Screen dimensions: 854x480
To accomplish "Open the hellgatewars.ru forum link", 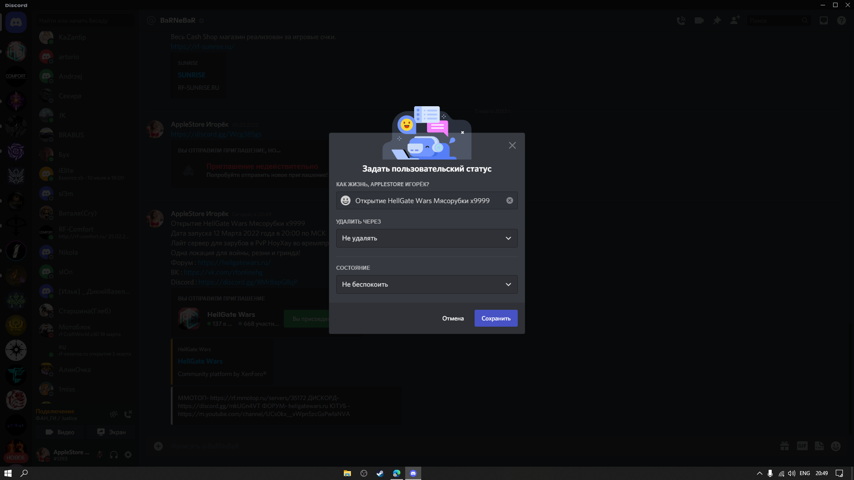I will click(234, 263).
